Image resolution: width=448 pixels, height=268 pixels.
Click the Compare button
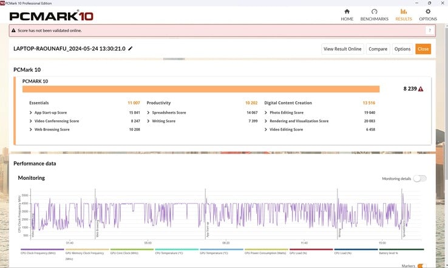pyautogui.click(x=378, y=49)
